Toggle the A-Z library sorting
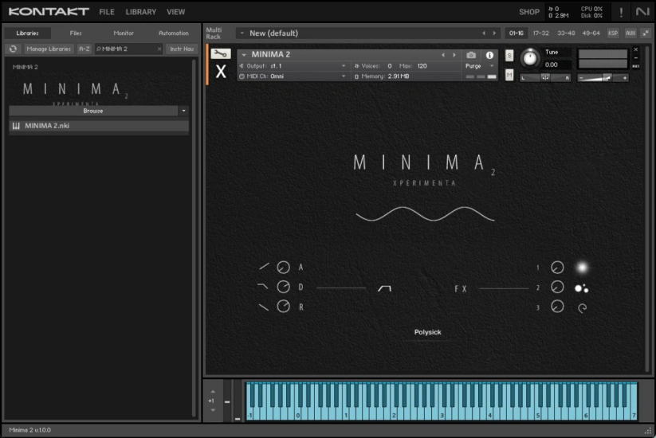This screenshot has height=438, width=656. point(84,49)
